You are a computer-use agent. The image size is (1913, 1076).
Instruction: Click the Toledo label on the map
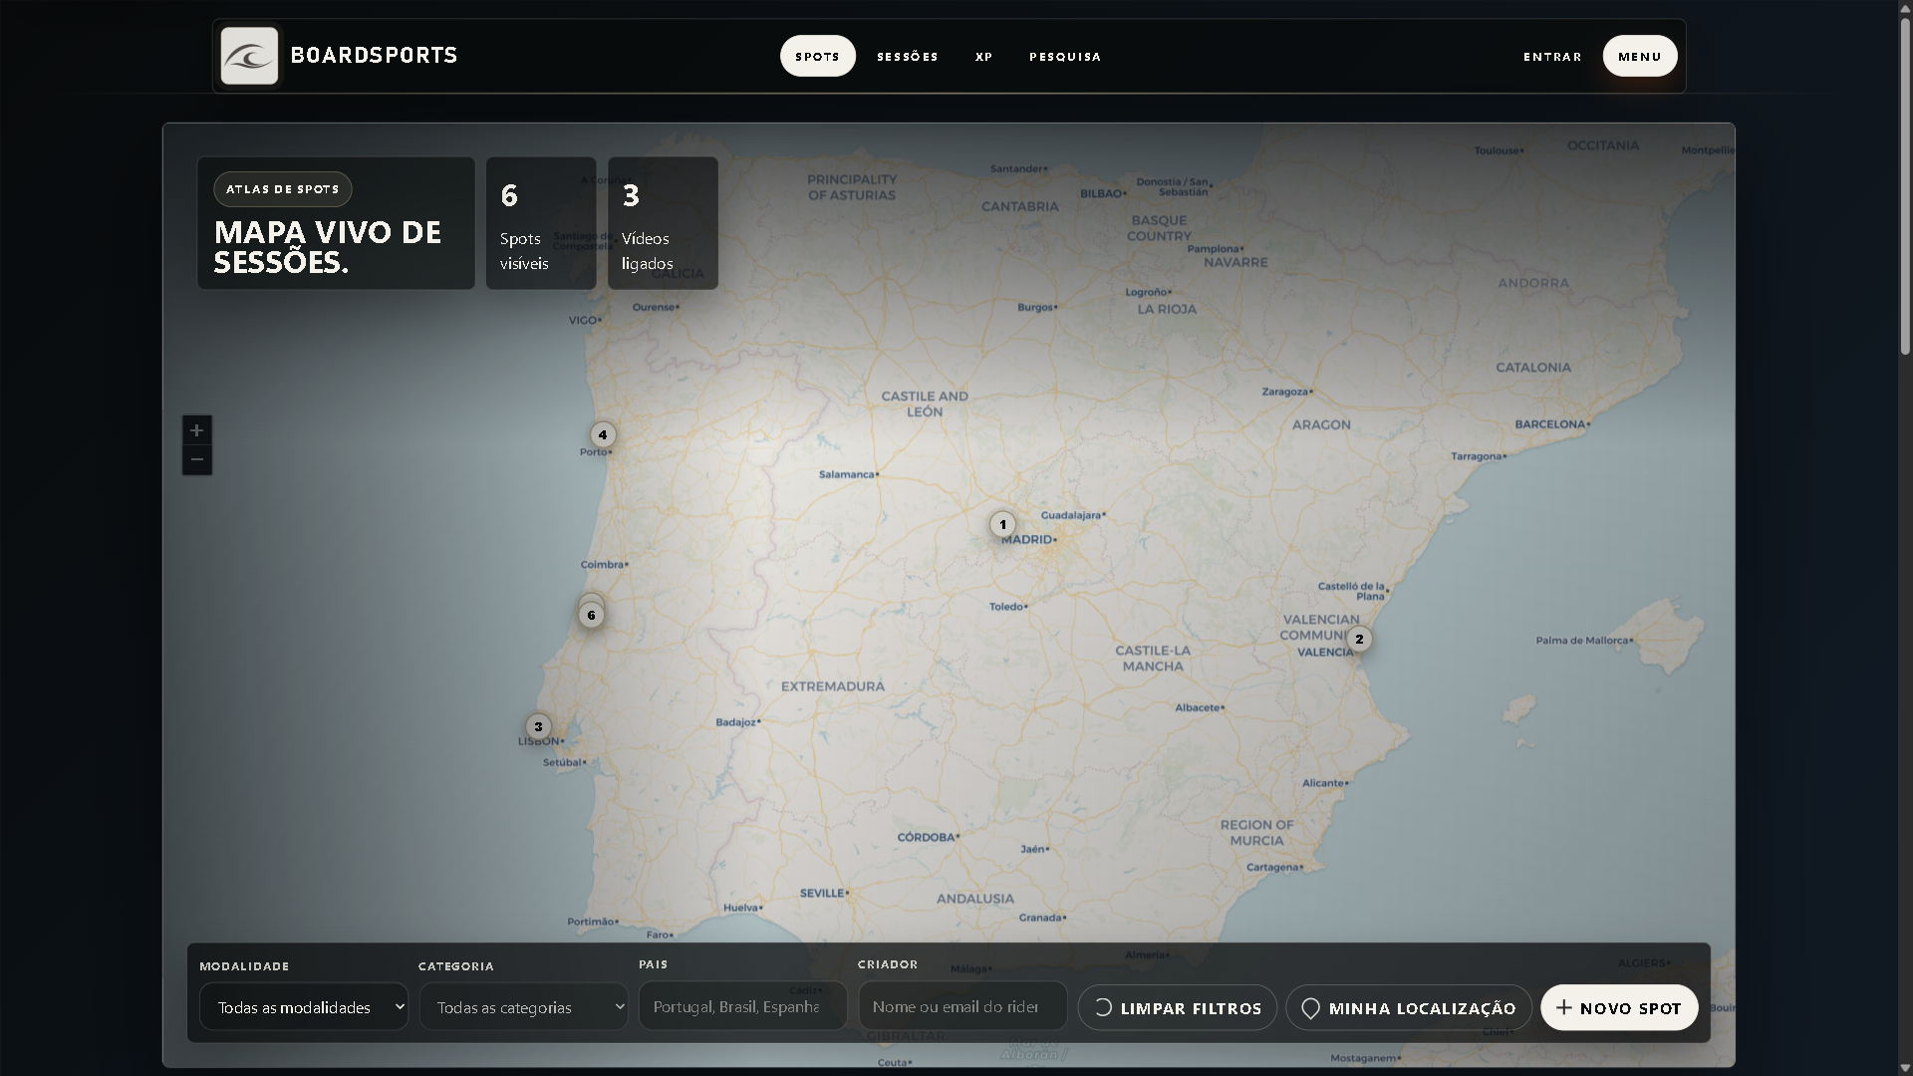pos(1006,607)
